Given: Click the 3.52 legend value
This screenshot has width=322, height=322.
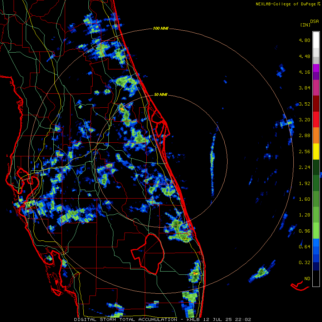Looking at the screenshot, I should (x=304, y=104).
